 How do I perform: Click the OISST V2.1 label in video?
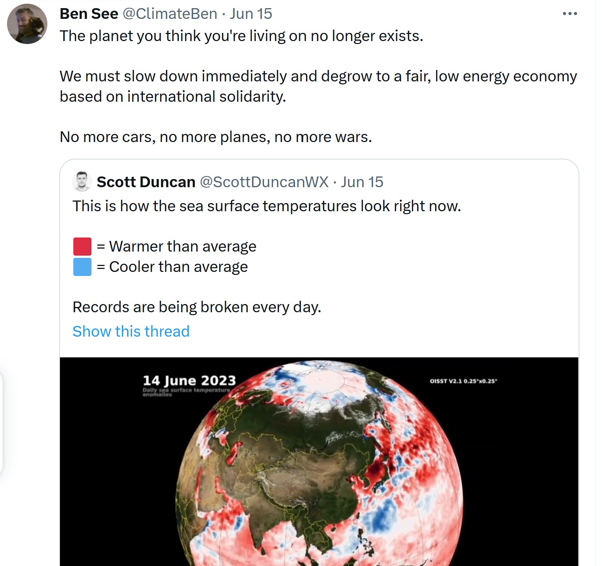[463, 381]
